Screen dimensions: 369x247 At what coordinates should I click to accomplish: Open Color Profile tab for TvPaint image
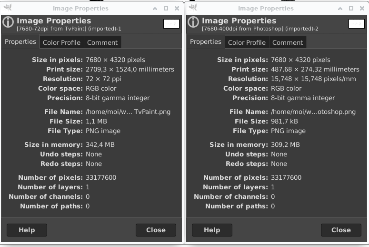coord(61,42)
